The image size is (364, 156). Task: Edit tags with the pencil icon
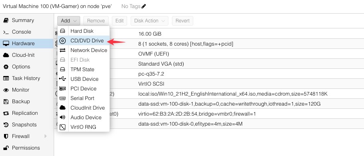click(144, 6)
